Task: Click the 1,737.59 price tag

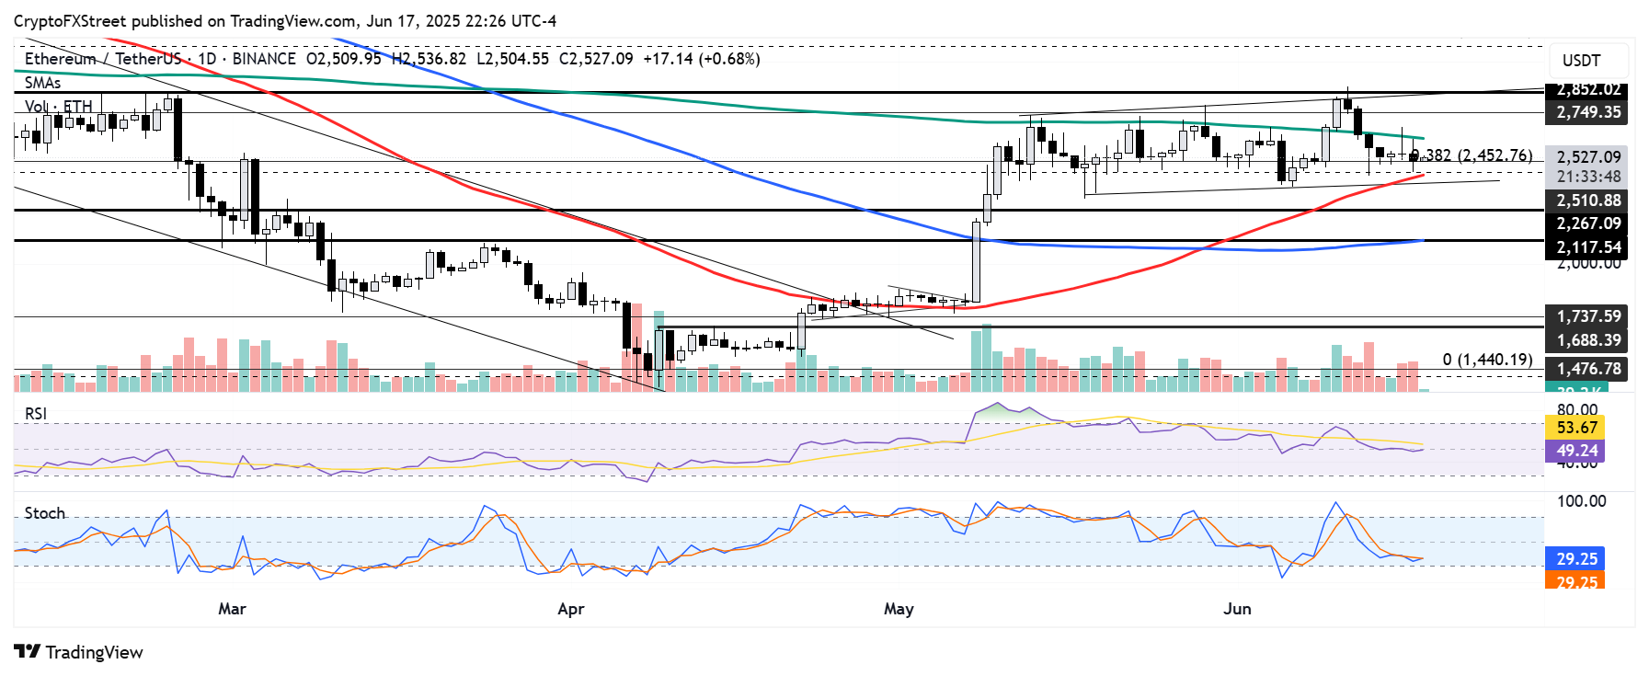Action: [x=1588, y=316]
